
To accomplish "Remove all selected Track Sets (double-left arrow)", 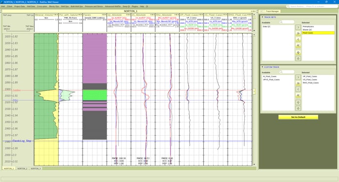I will [x=298, y=45].
